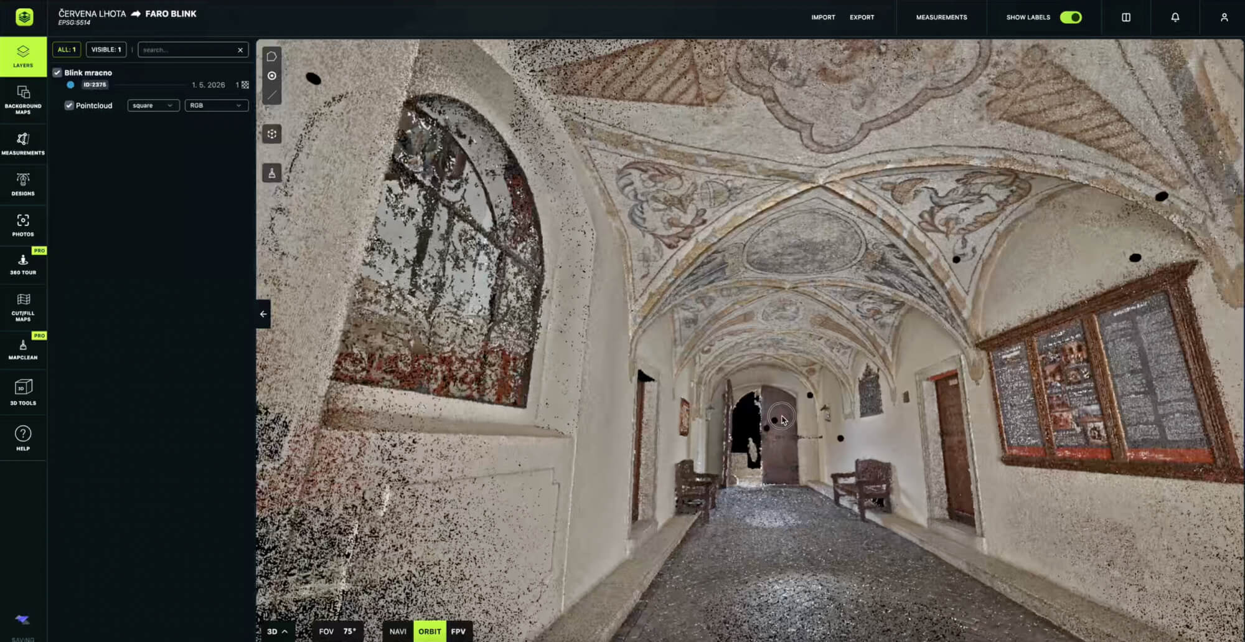Viewport: 1245px width, 642px height.
Task: Switch to FPV navigation mode
Action: (x=459, y=631)
